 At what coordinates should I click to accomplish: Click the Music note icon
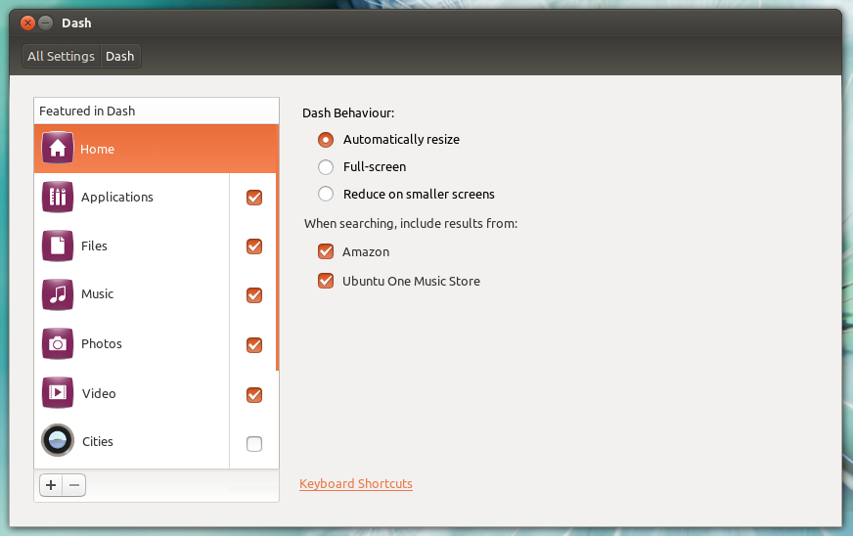coord(58,294)
